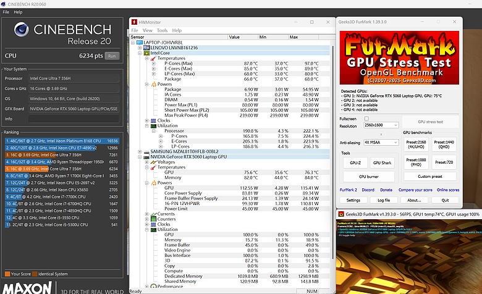This screenshot has width=482, height=294.
Task: Run Preset:1080 (FHD) benchmark
Action: [416, 162]
